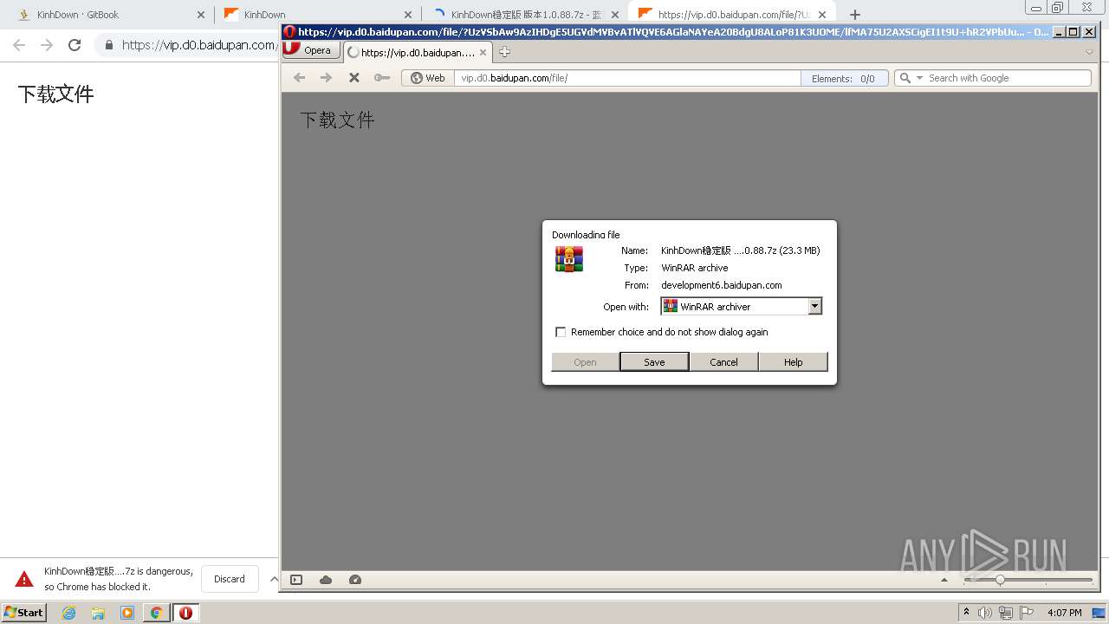Expand the Open with dropdown
The height and width of the screenshot is (624, 1109).
pyautogui.click(x=814, y=306)
